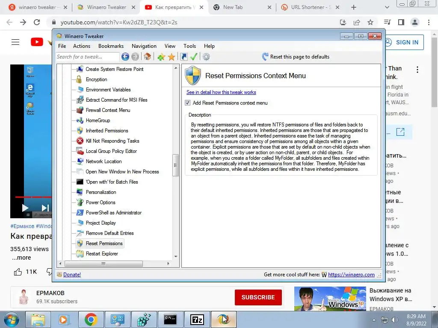Screen dimensions: 438x328
Task: Click the green checkmark apply icon
Action: tap(194, 57)
